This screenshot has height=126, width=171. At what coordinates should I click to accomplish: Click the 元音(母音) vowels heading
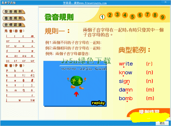pyautogui.click(x=14, y=31)
